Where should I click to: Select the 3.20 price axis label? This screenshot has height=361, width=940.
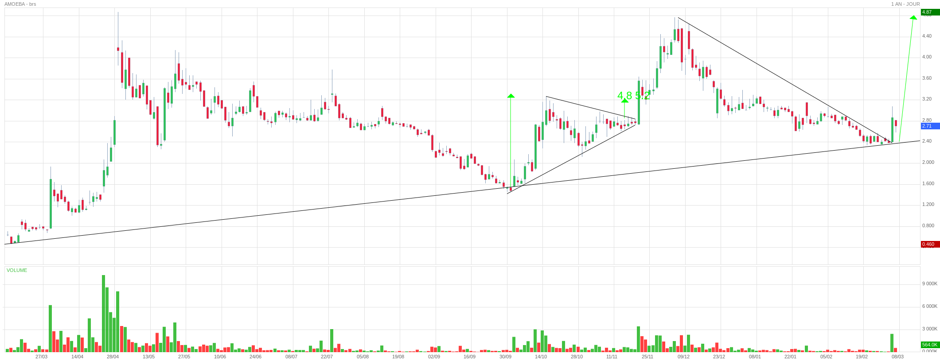(x=927, y=99)
